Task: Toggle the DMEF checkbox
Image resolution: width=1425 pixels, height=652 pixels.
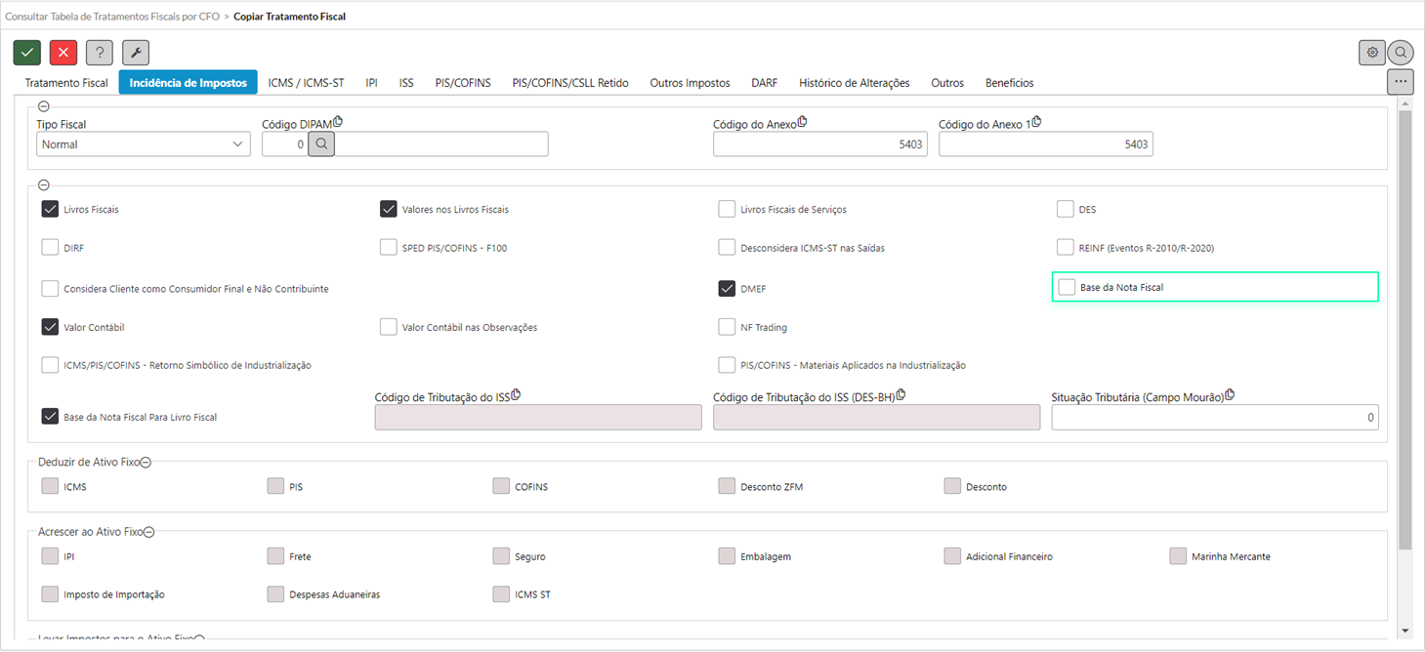Action: click(x=727, y=289)
